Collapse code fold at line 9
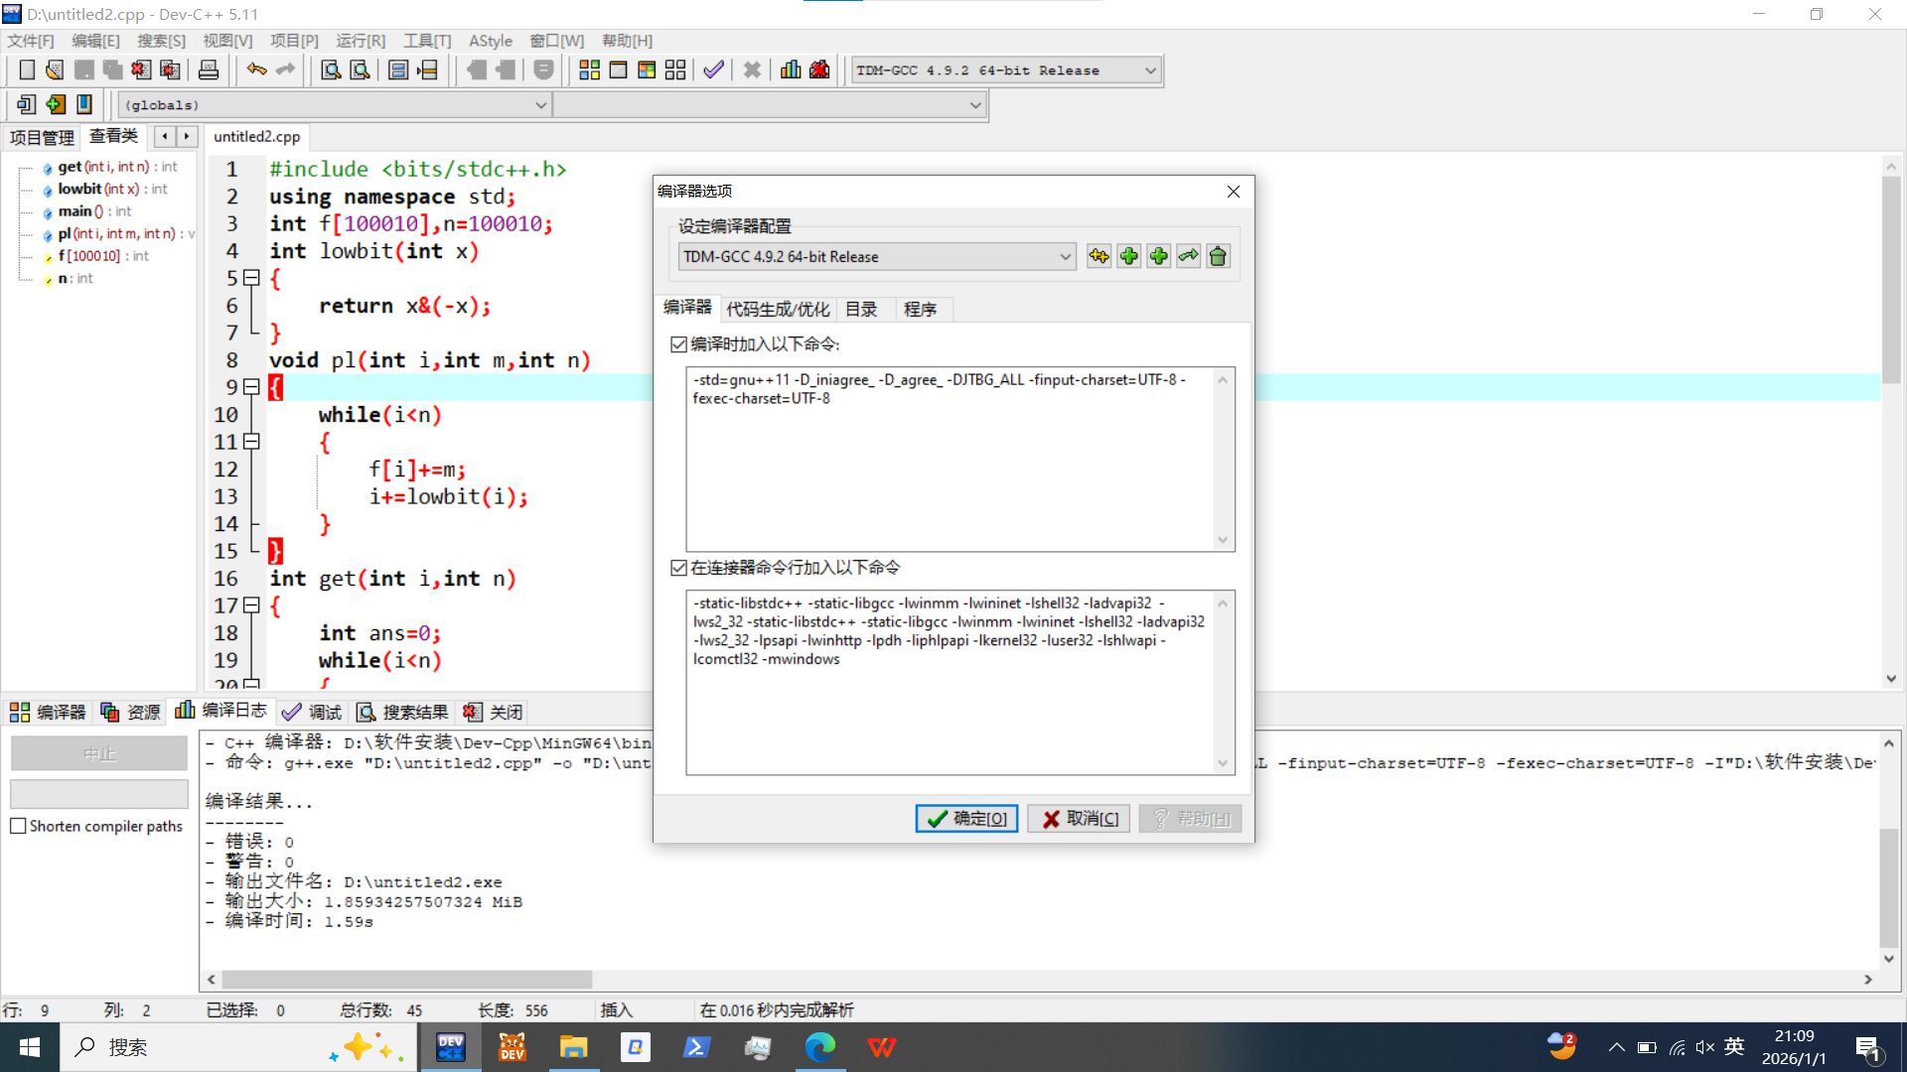This screenshot has height=1072, width=1907. (252, 387)
